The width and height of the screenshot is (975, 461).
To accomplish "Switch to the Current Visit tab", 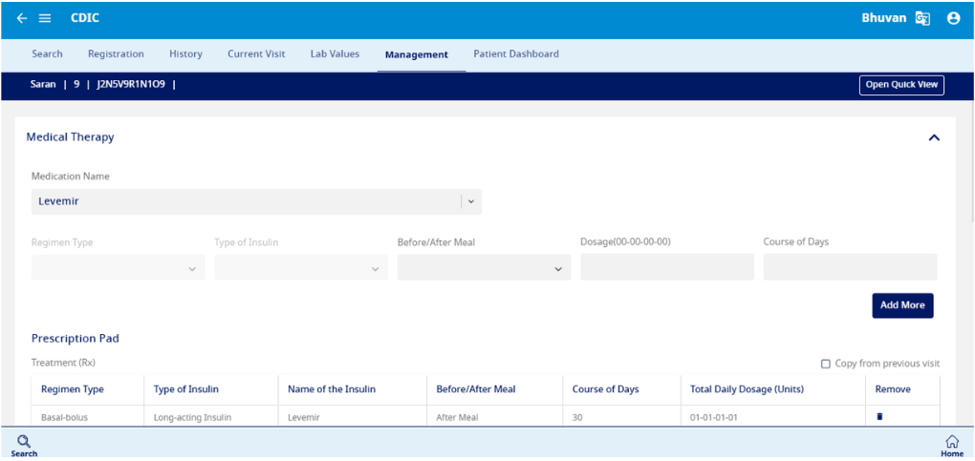I will (x=256, y=54).
